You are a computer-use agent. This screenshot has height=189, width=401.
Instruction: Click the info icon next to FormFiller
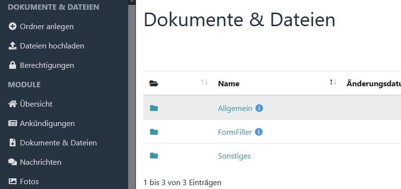[x=259, y=132]
